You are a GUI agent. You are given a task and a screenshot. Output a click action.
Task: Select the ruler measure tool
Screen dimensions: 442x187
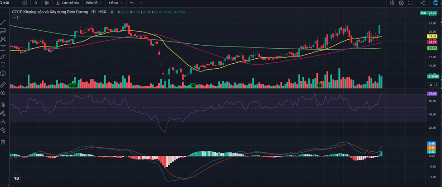(x=3, y=84)
